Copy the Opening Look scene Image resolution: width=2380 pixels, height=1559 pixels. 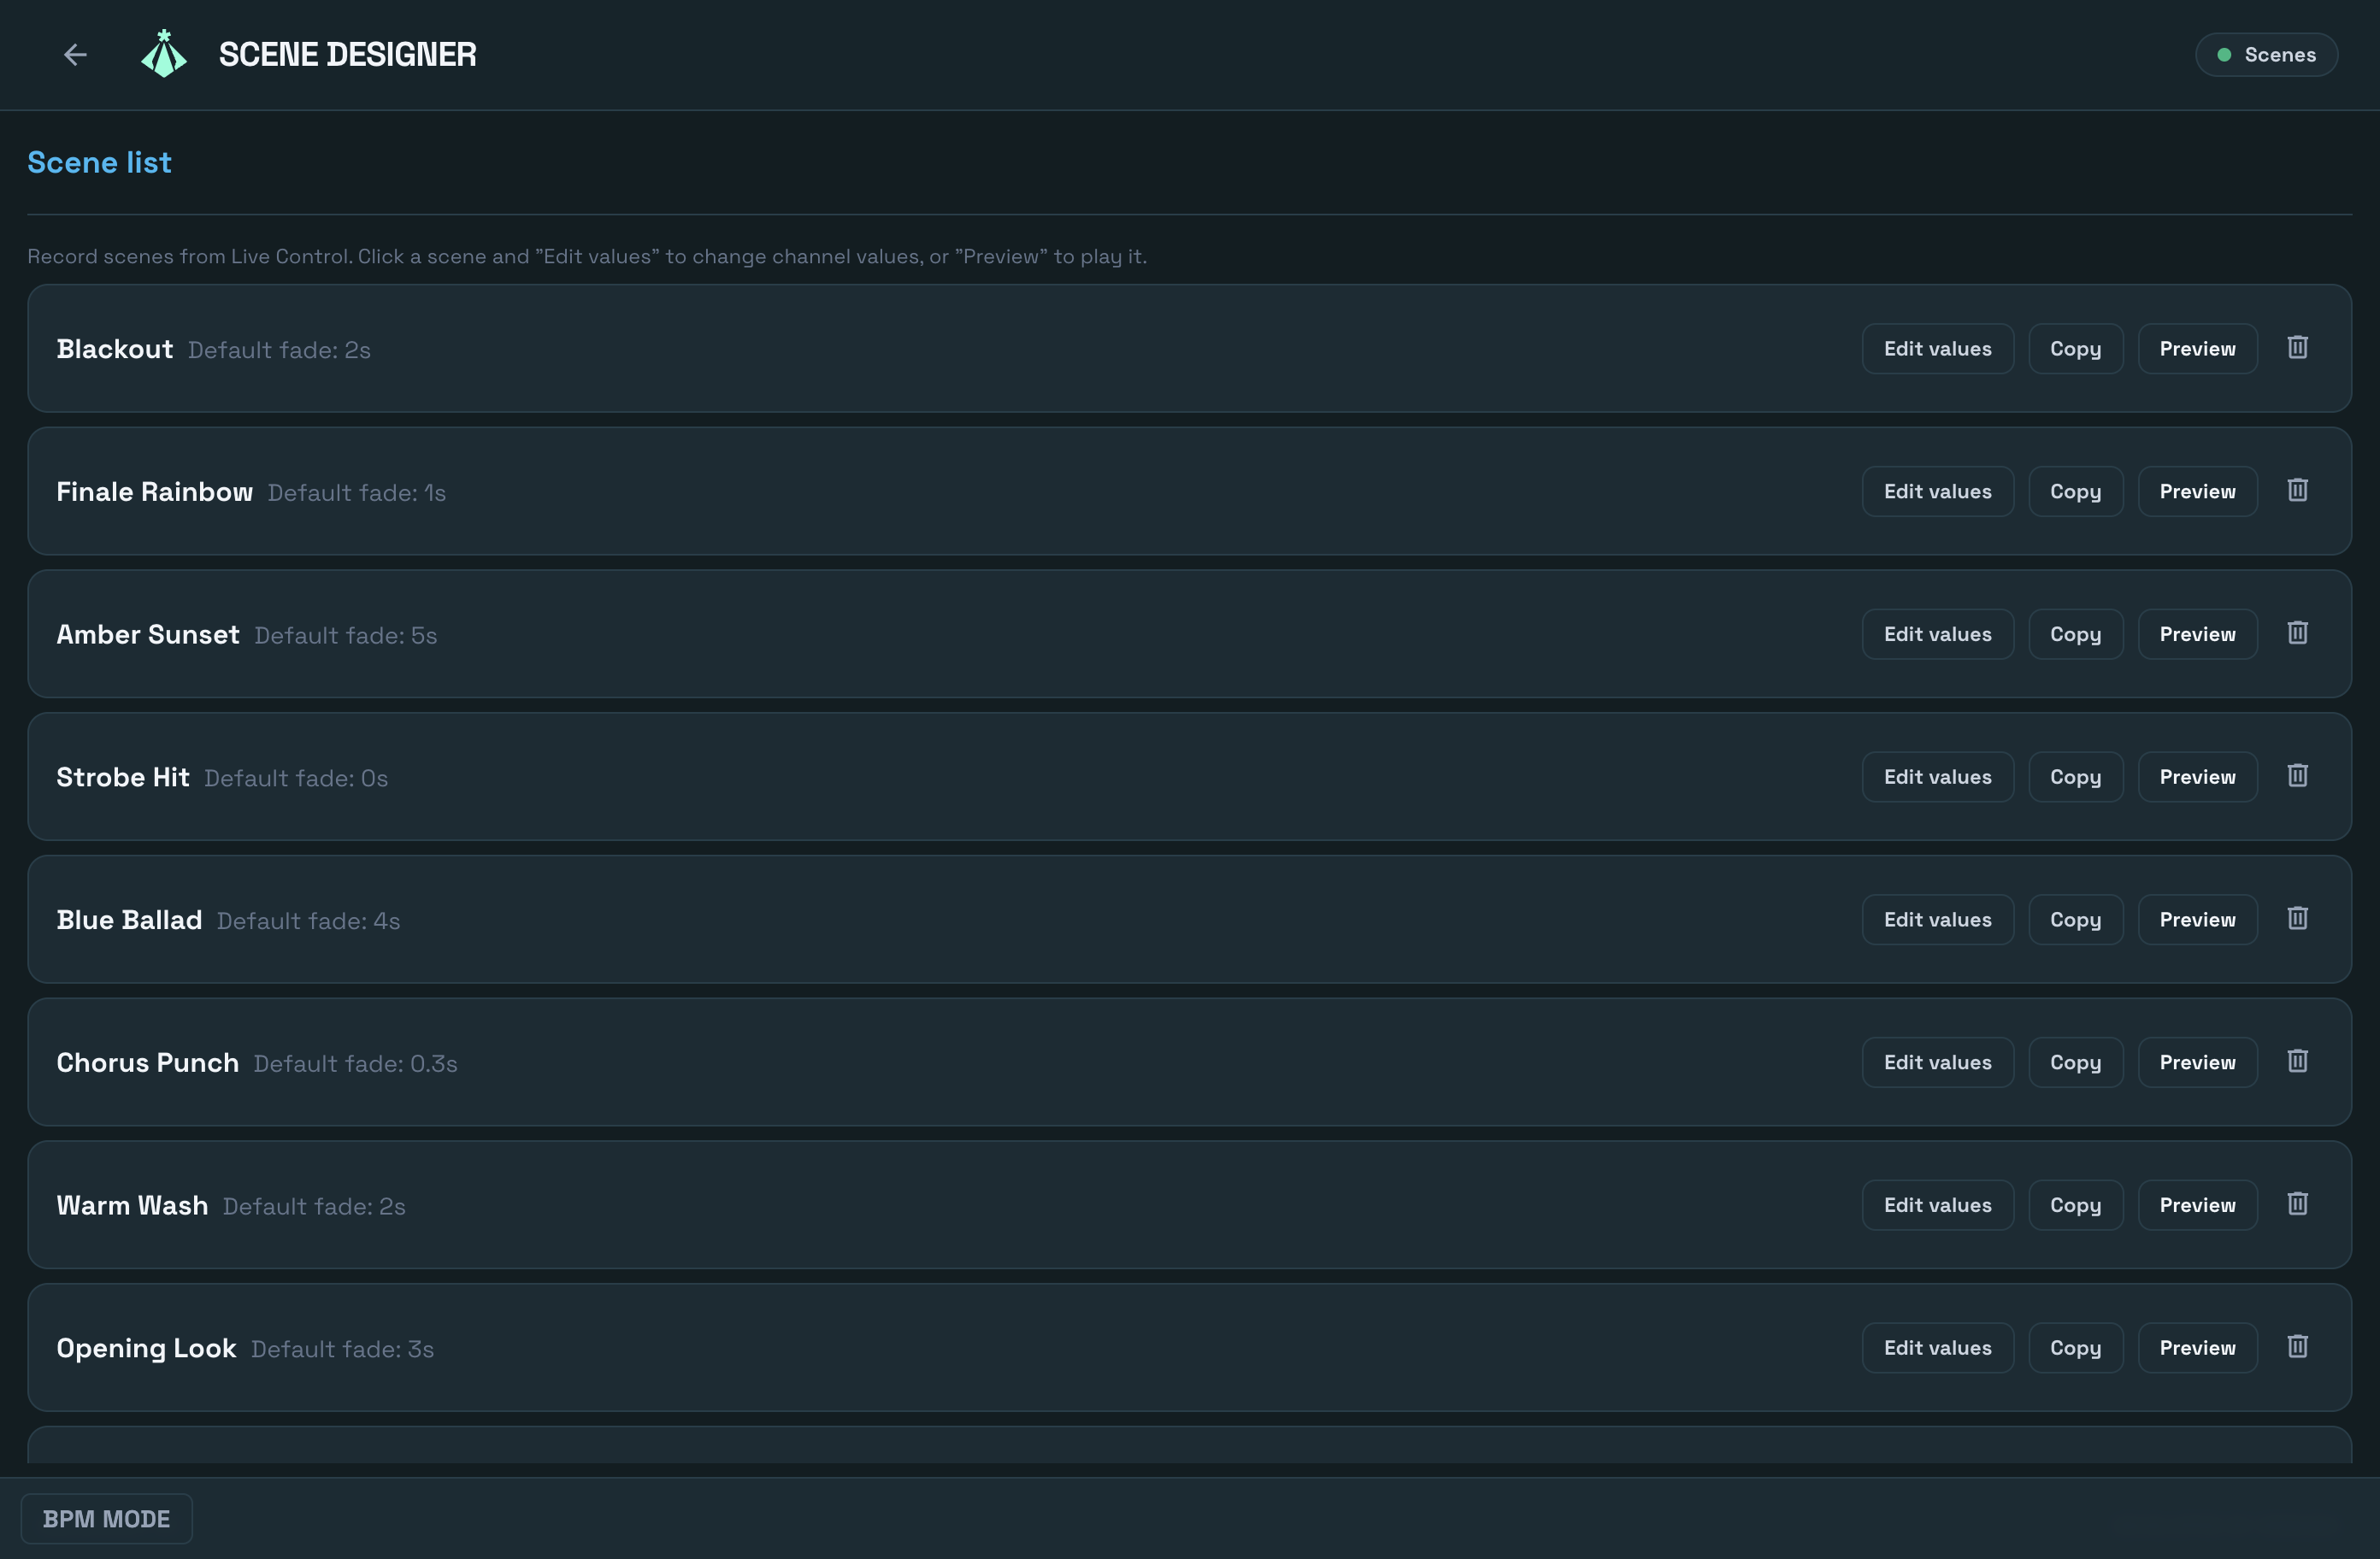(x=2075, y=1348)
